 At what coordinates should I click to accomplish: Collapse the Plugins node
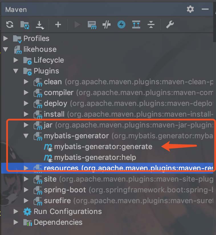16,71
